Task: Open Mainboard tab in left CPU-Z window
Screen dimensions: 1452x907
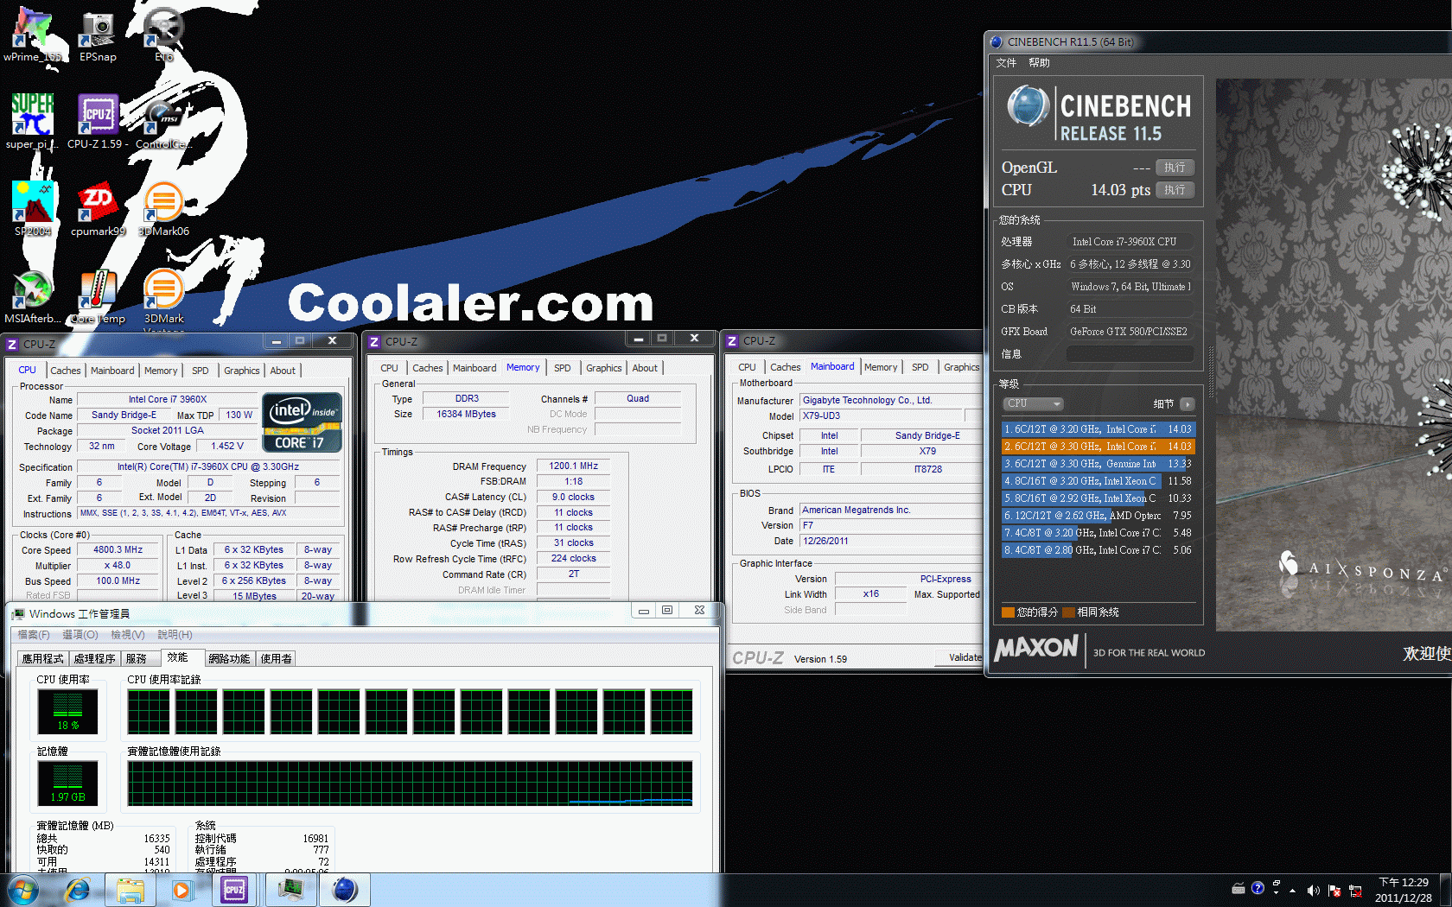Action: [112, 371]
